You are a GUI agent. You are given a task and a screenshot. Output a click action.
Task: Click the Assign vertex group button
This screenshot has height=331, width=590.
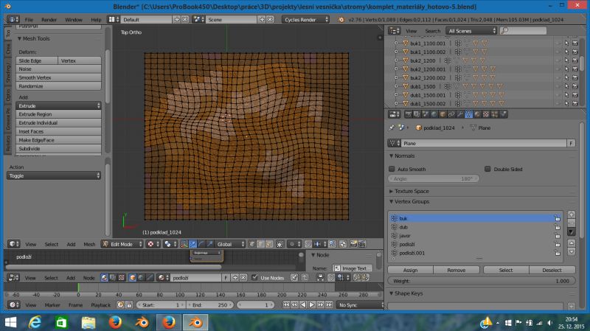410,270
